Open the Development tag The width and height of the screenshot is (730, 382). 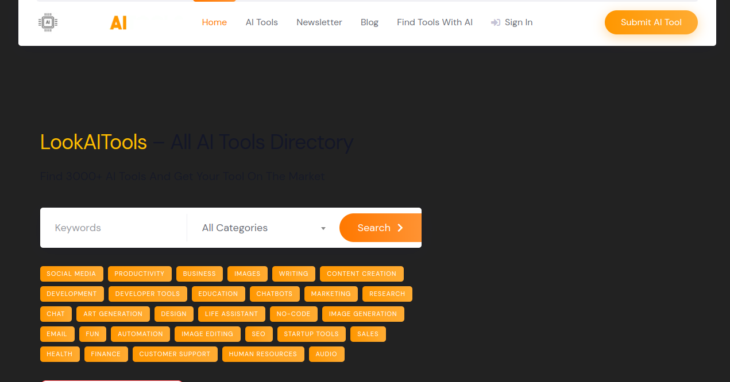tap(72, 294)
